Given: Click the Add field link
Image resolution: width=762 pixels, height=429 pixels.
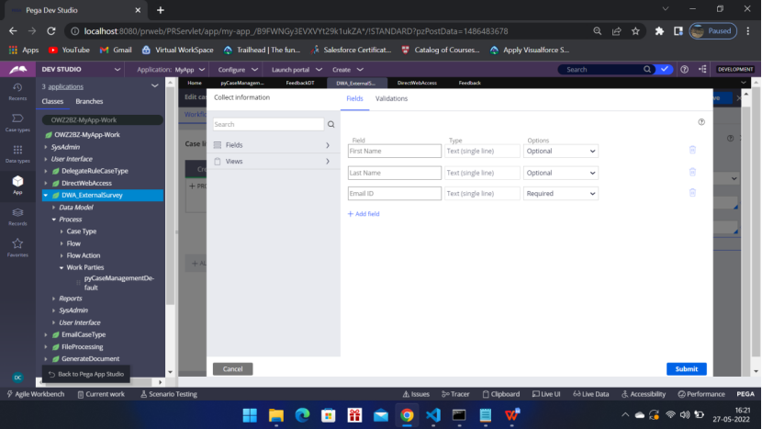Looking at the screenshot, I should coord(364,213).
